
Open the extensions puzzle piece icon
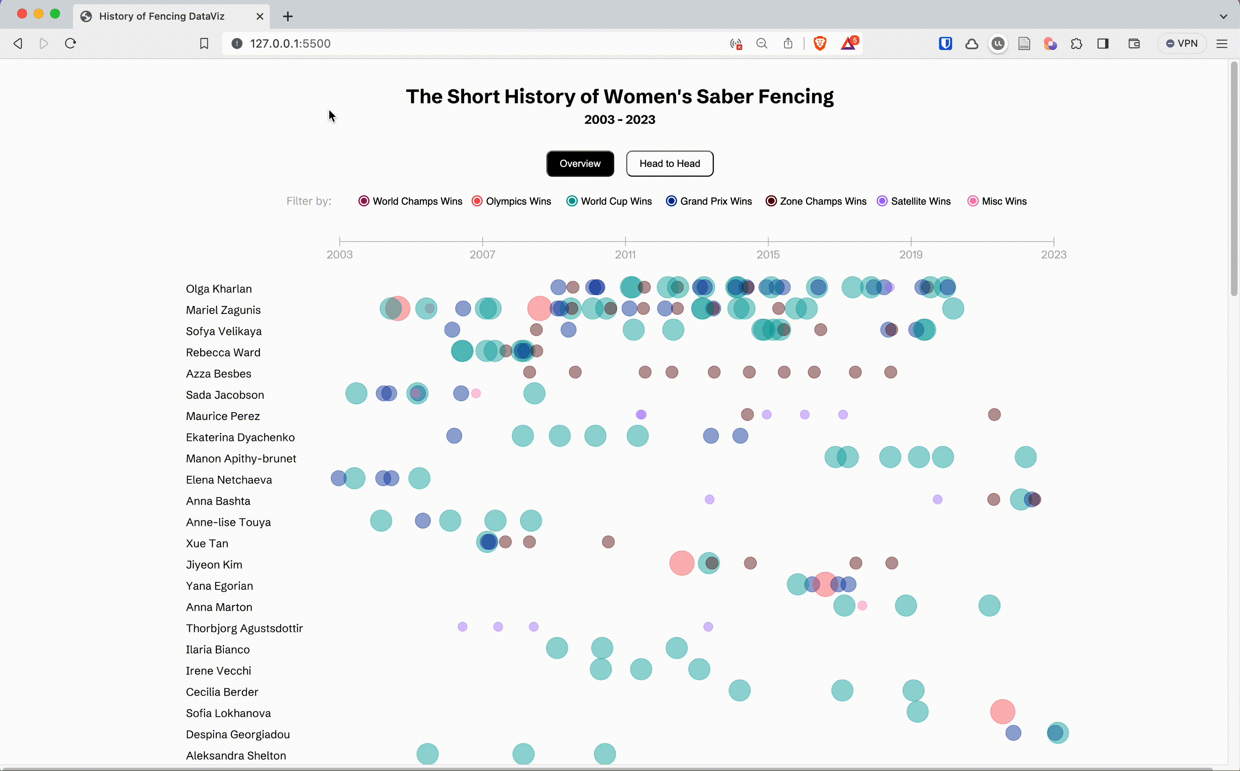pyautogui.click(x=1076, y=43)
